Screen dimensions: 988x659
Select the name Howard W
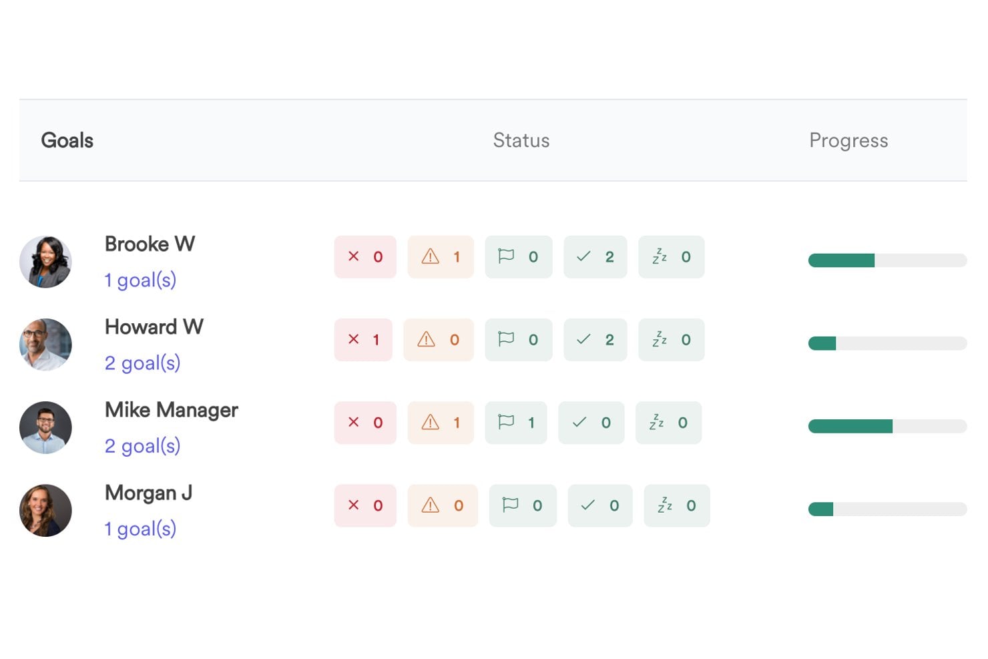[x=154, y=326]
